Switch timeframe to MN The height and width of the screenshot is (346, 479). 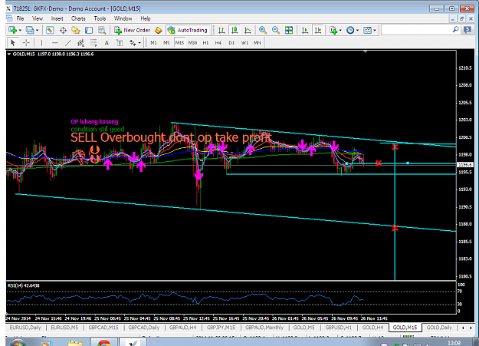(x=258, y=43)
